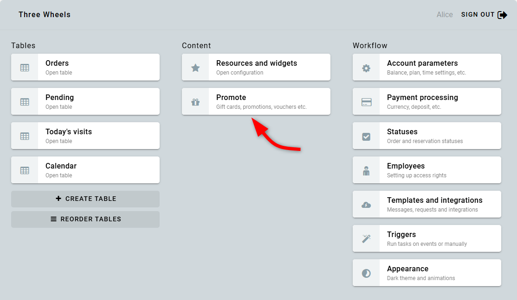Click the checkmark icon beside Statuses
Viewport: 517px width, 300px height.
pos(366,136)
